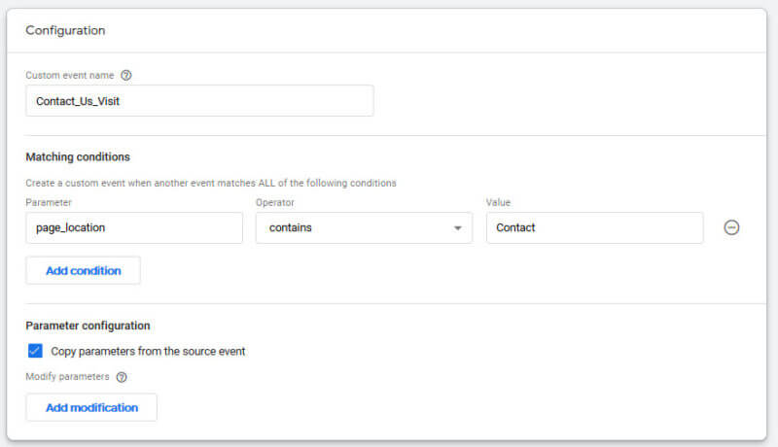Focus the Contact_Us_Visit event name field
778x447 pixels.
199,101
